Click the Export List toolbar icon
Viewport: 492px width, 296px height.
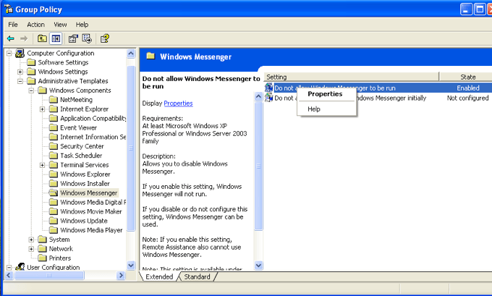(x=87, y=38)
